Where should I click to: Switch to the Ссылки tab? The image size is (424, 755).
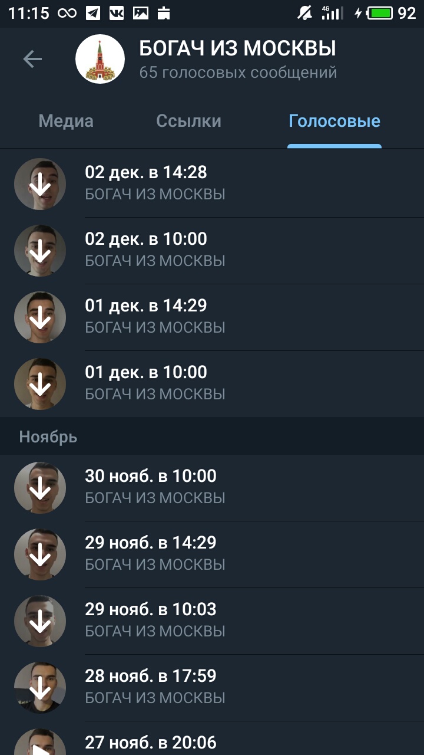pos(188,122)
